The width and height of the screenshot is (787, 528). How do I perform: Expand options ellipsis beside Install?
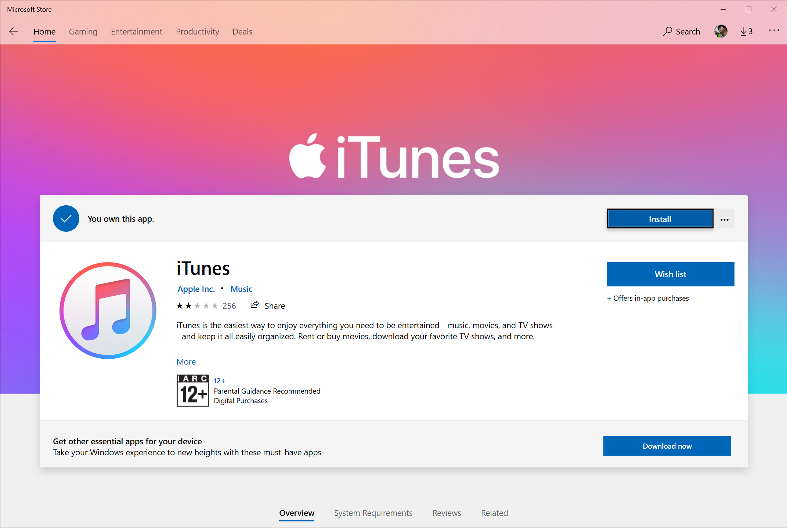(x=724, y=219)
